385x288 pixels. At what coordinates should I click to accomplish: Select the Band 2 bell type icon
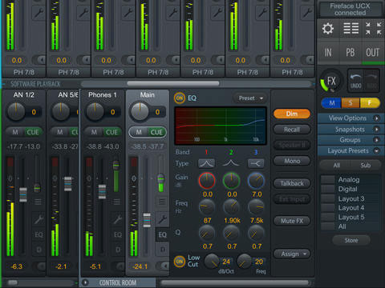pyautogui.click(x=231, y=163)
